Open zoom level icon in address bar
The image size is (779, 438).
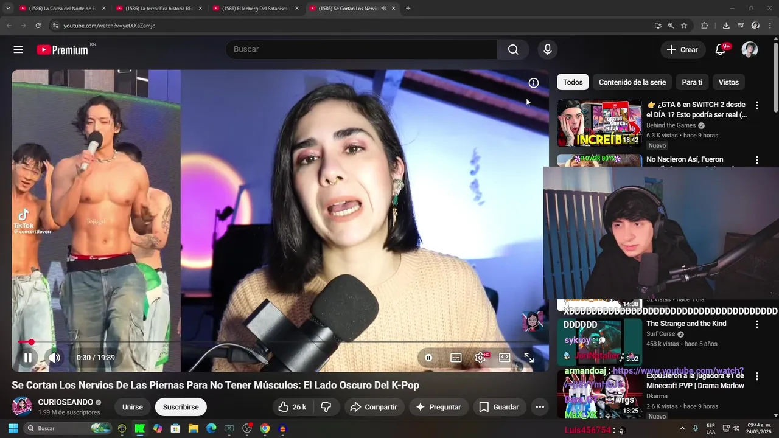pos(671,26)
